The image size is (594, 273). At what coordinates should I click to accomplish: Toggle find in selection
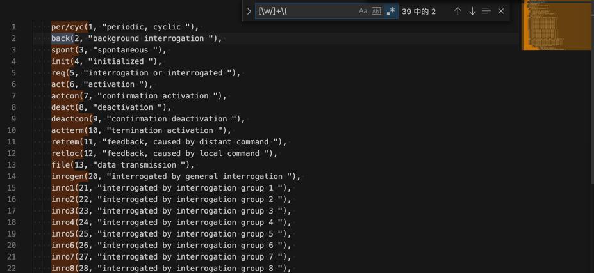click(486, 11)
